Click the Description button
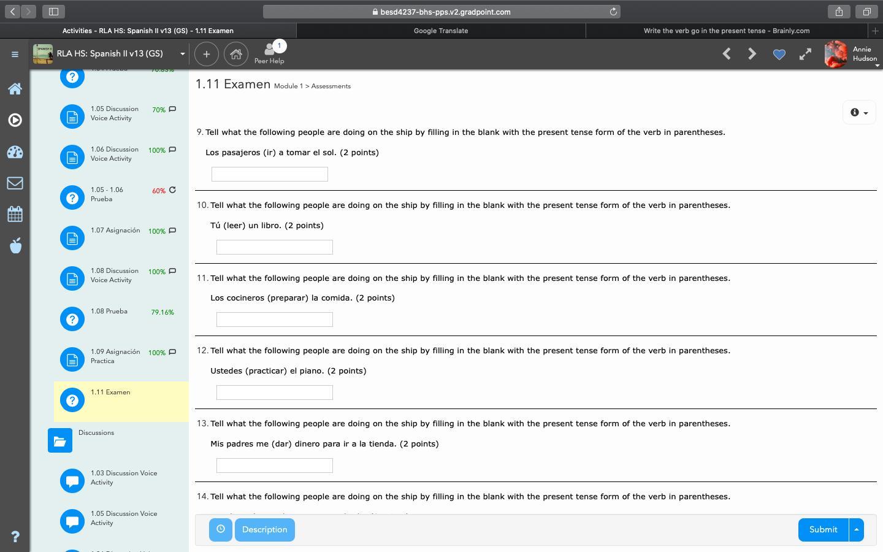Image resolution: width=883 pixels, height=552 pixels. [264, 530]
